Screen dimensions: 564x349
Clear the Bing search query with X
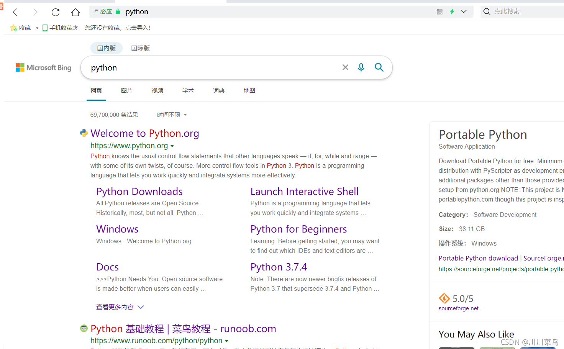click(x=345, y=67)
